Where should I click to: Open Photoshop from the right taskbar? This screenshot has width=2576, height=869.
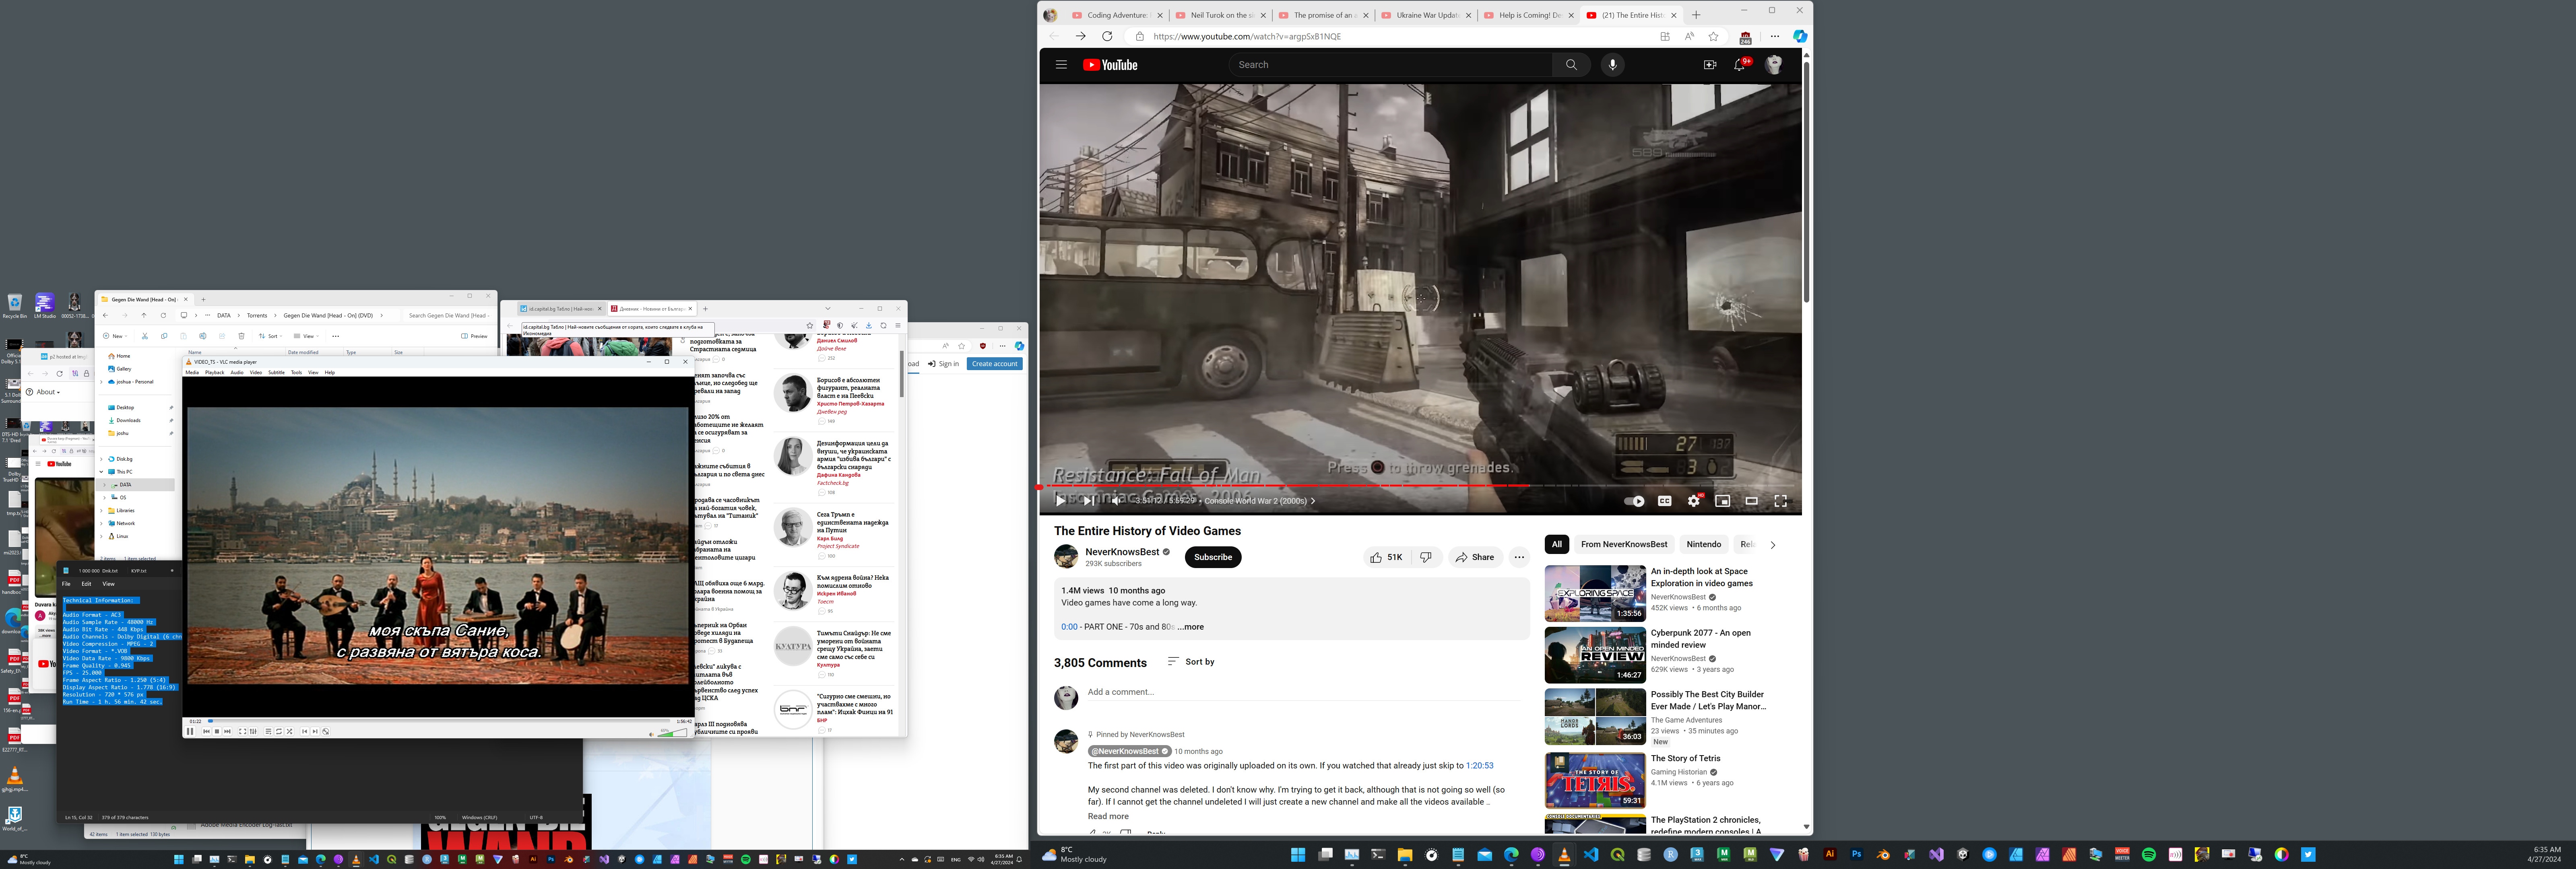[1857, 855]
